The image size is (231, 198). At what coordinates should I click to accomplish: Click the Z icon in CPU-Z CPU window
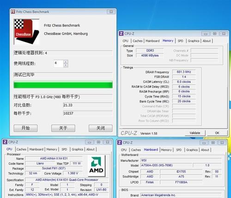click(5, 142)
